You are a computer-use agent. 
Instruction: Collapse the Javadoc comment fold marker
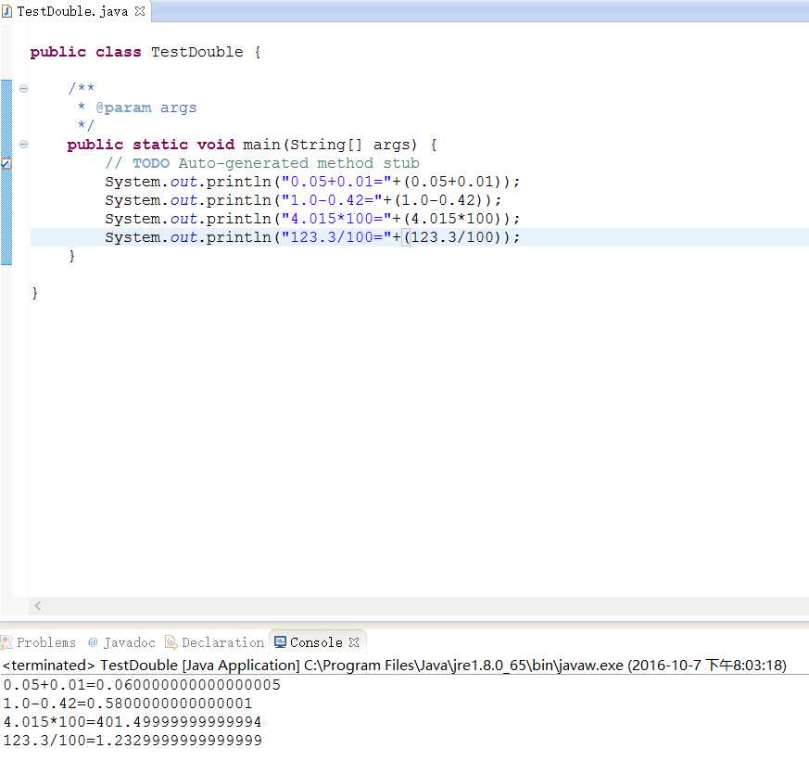coord(24,88)
